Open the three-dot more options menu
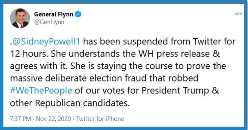Viewport: 248px width, 130px height. click(x=238, y=13)
